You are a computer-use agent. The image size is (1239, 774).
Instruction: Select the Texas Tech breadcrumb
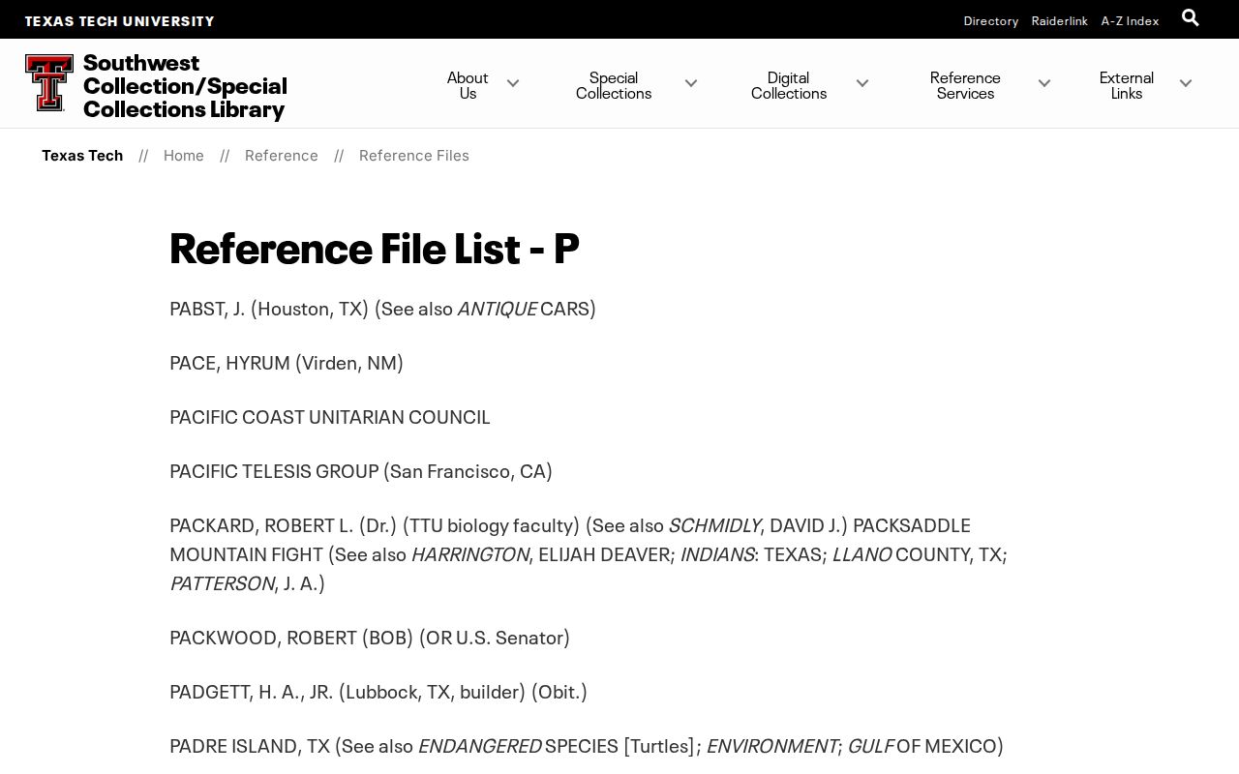tap(82, 155)
